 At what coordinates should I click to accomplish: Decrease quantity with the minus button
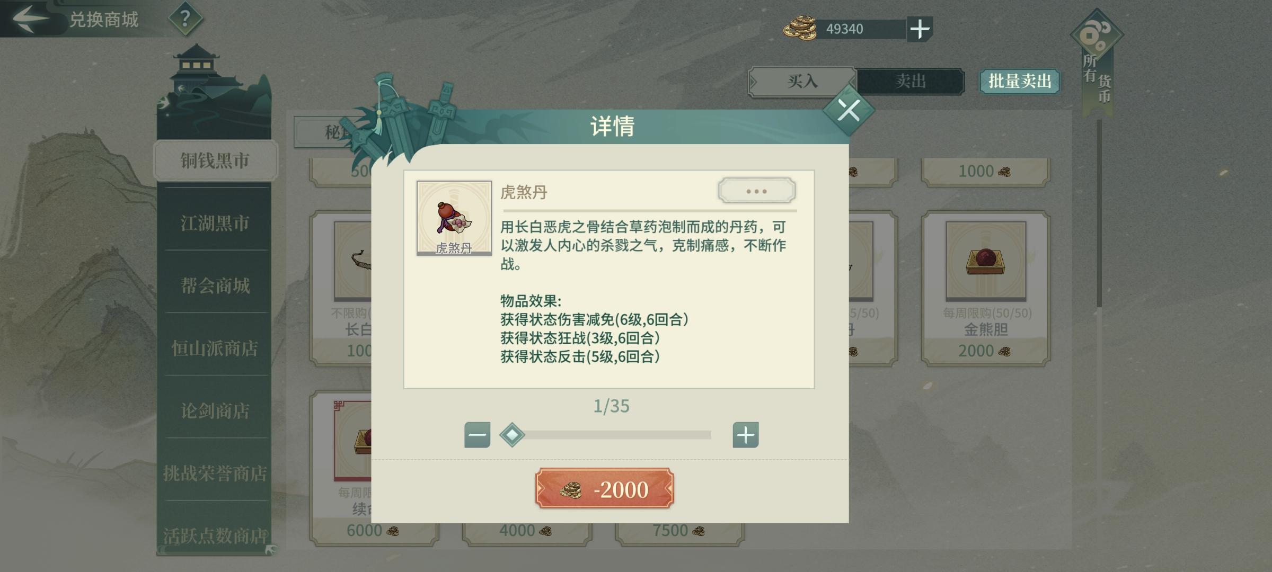[x=477, y=435]
